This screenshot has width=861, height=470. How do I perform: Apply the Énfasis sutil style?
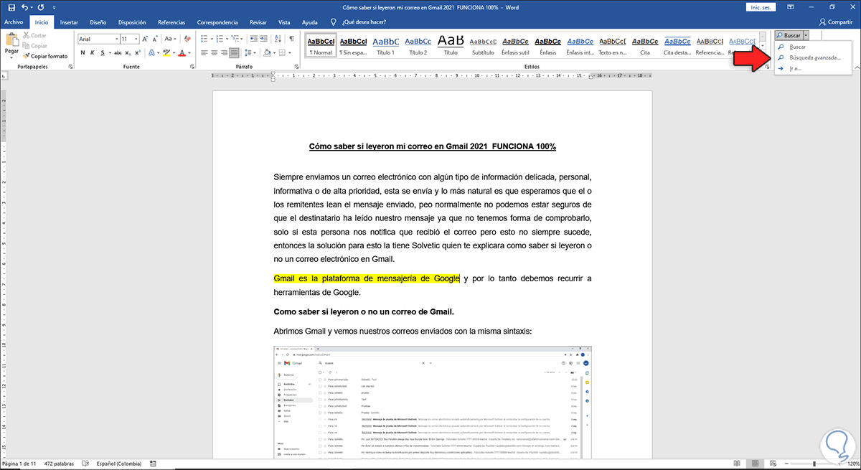pyautogui.click(x=517, y=46)
